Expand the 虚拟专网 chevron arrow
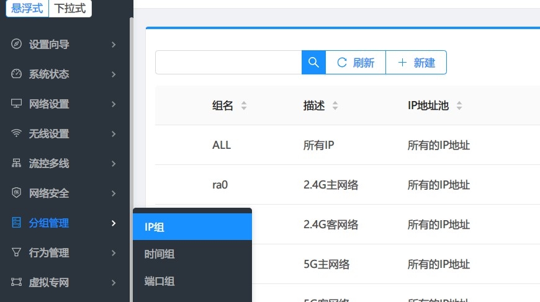The width and height of the screenshot is (540, 302). tap(114, 282)
